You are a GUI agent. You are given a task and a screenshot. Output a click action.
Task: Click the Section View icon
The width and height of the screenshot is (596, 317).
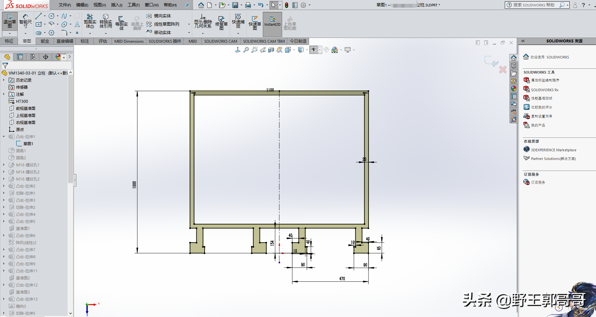pyautogui.click(x=271, y=50)
